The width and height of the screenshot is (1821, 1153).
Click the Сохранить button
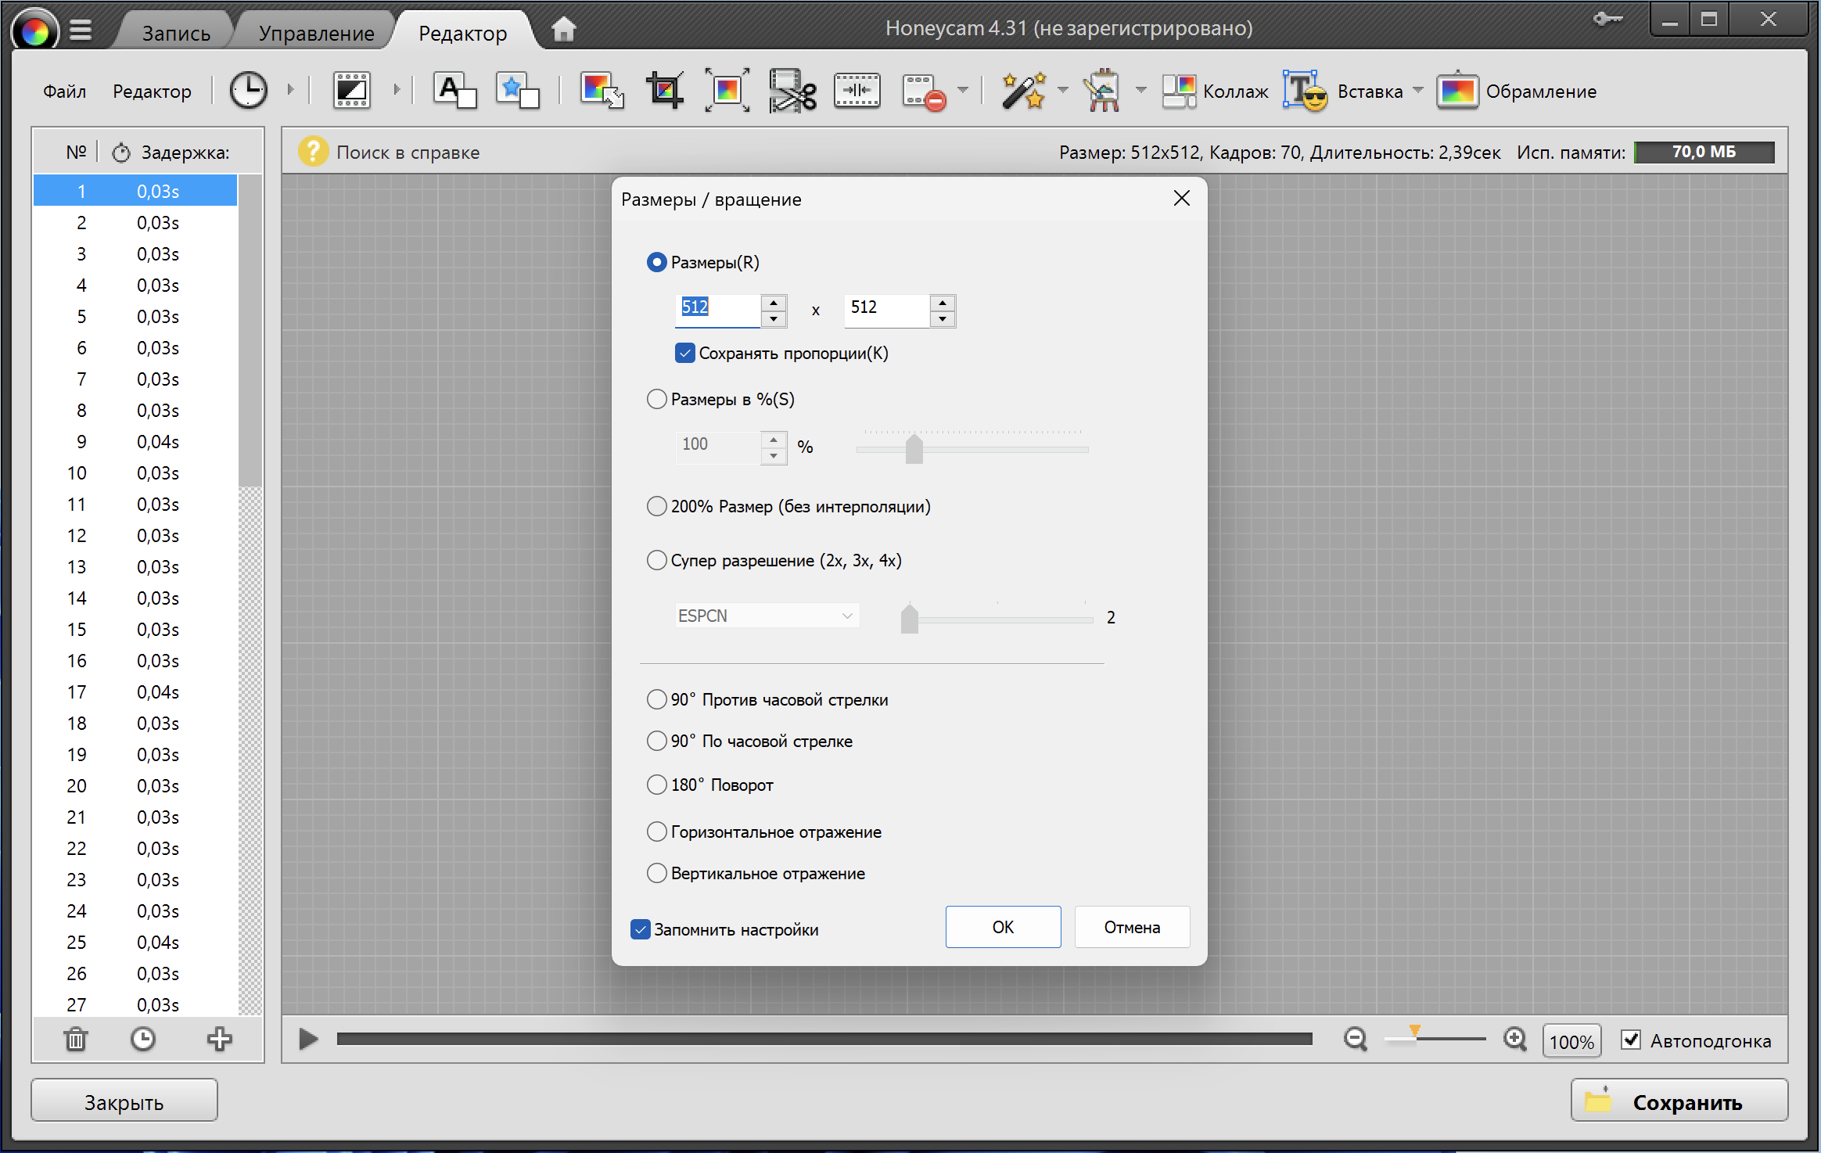1679,1101
